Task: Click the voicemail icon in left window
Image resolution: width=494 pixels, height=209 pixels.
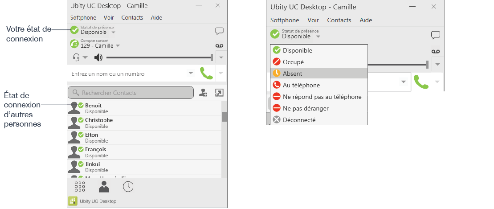Action: click(x=219, y=46)
